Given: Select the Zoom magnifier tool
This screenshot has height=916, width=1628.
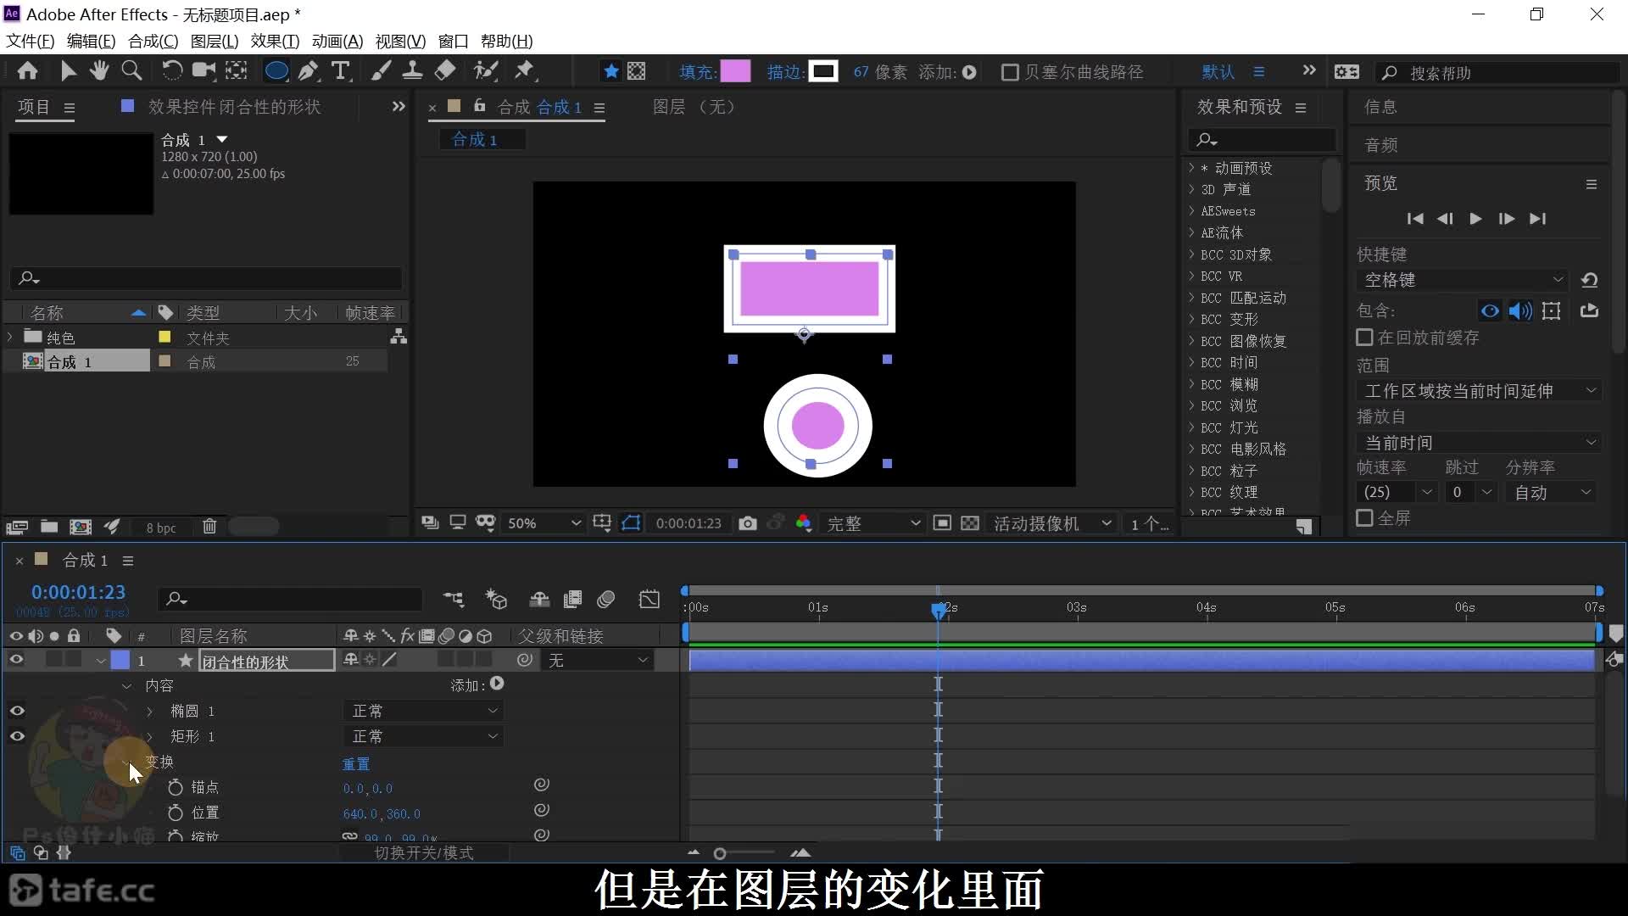Looking at the screenshot, I should pos(131,71).
